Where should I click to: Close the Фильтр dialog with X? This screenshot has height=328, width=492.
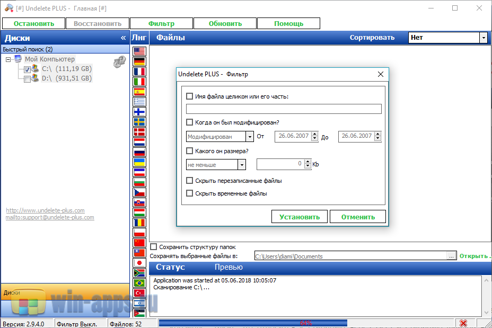(381, 74)
